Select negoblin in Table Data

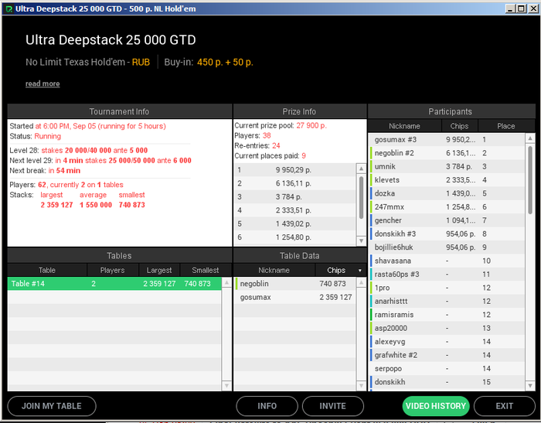point(294,284)
